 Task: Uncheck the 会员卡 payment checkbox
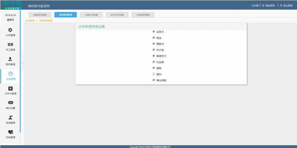coord(154,31)
